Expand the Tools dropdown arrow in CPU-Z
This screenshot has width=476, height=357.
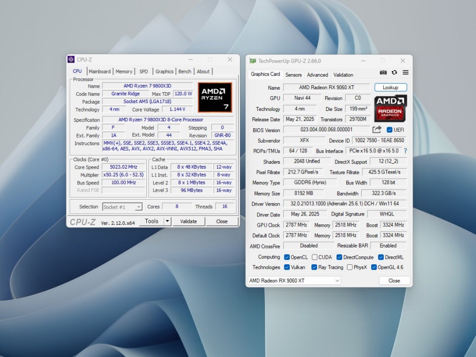(167, 221)
